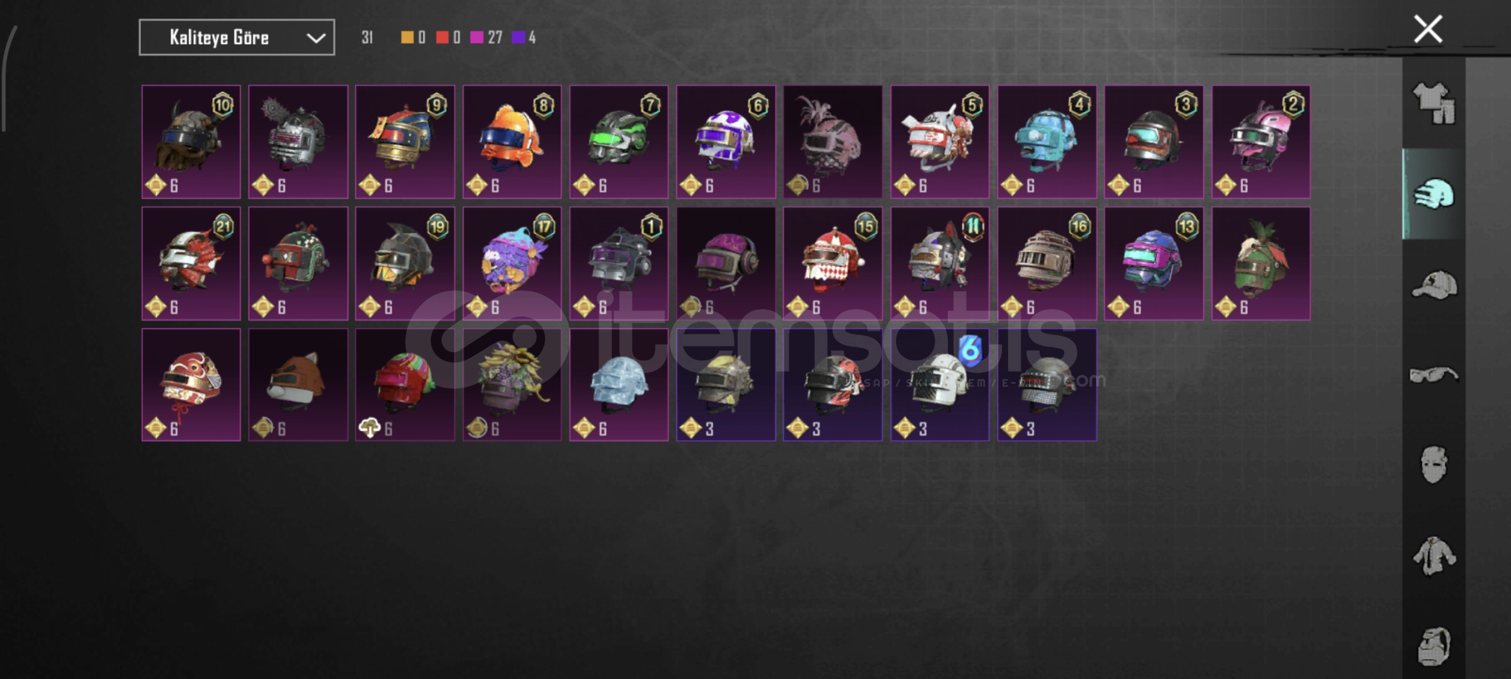
Task: Filter by the yellow quality swatch
Action: tap(407, 38)
